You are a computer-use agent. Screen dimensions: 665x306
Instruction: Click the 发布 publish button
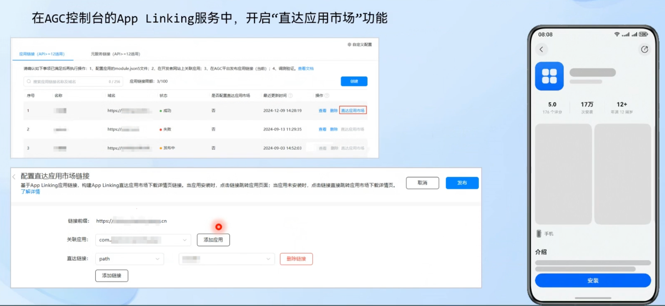coord(462,183)
